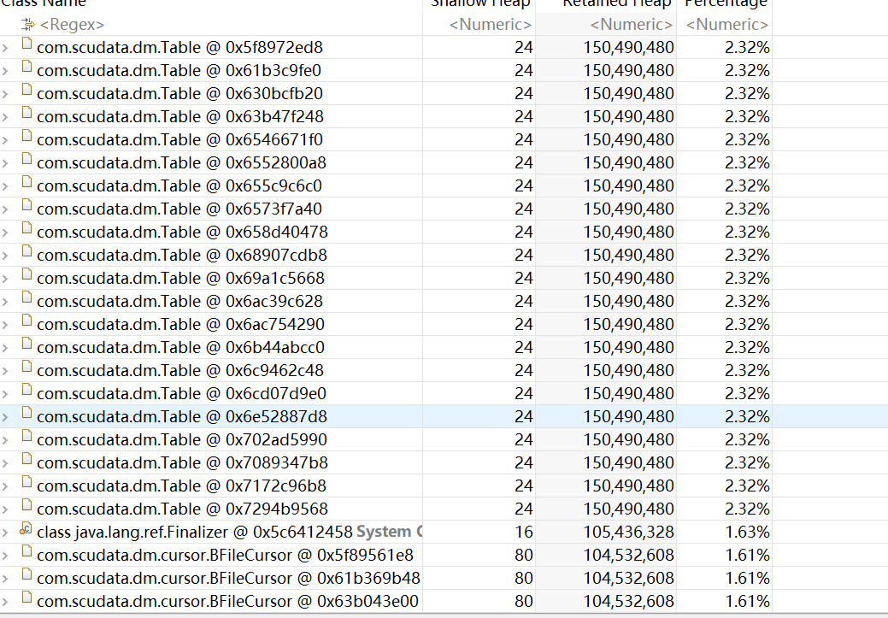Click object icon of BFileCursor @ 0x5f89561e8

click(x=26, y=551)
